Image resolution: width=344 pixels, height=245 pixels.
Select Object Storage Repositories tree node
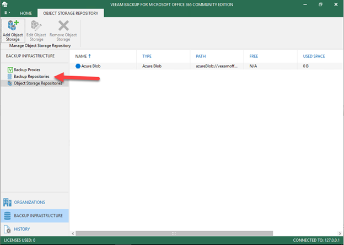pos(38,83)
